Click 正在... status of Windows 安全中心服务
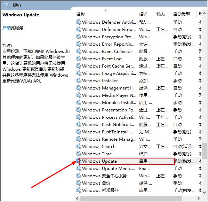 pos(162,176)
